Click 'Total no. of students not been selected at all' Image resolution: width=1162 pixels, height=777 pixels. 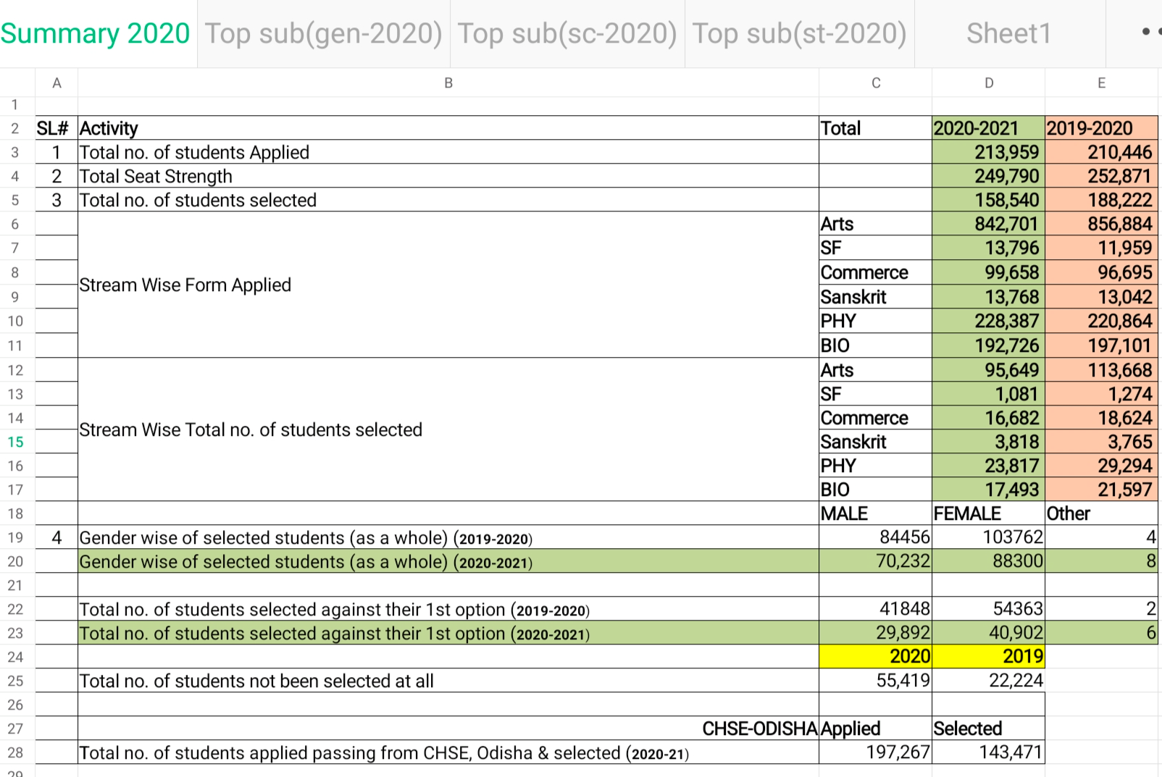pos(448,681)
